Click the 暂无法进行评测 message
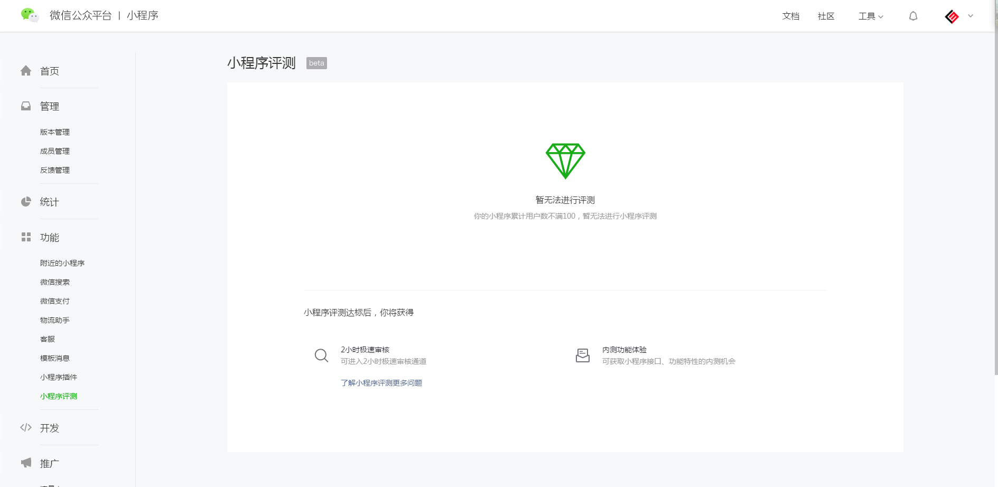Screen dimensions: 998x487 pos(565,200)
